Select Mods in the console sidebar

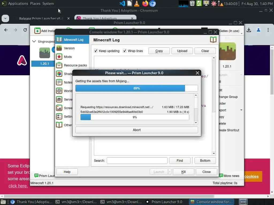(72, 57)
